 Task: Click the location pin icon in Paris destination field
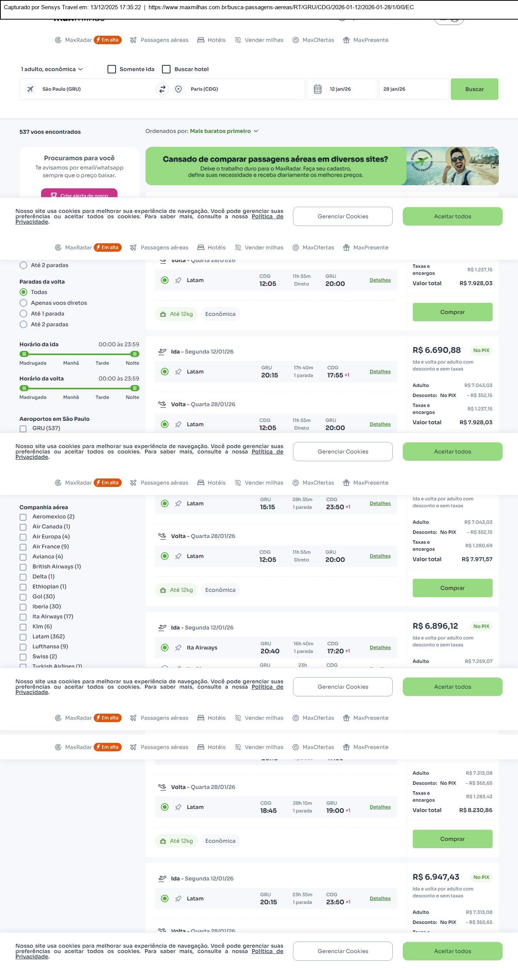[178, 89]
